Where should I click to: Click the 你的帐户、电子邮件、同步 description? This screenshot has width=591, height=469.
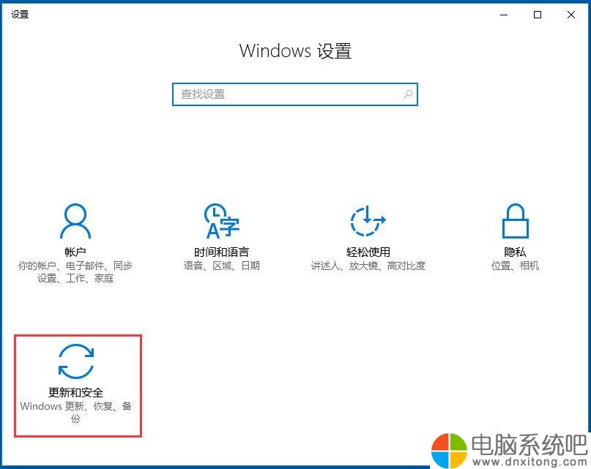[x=75, y=272]
